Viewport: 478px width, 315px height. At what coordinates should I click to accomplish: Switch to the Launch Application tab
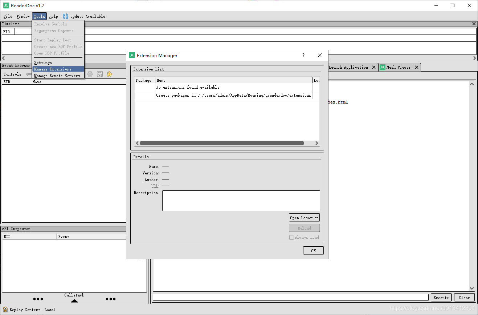[348, 67]
